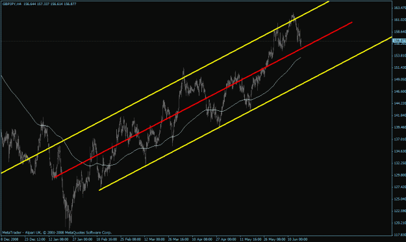Click the 12 Mar 00:00 date label
Viewport: 406px width, 242px height.
point(155,239)
